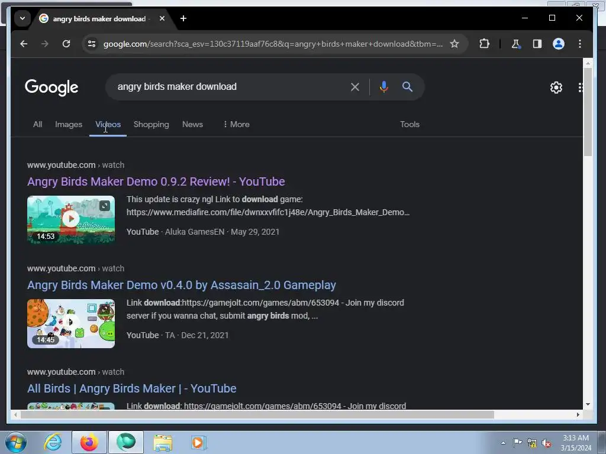Open the media player taskbar icon
The height and width of the screenshot is (454, 606).
coord(198,442)
